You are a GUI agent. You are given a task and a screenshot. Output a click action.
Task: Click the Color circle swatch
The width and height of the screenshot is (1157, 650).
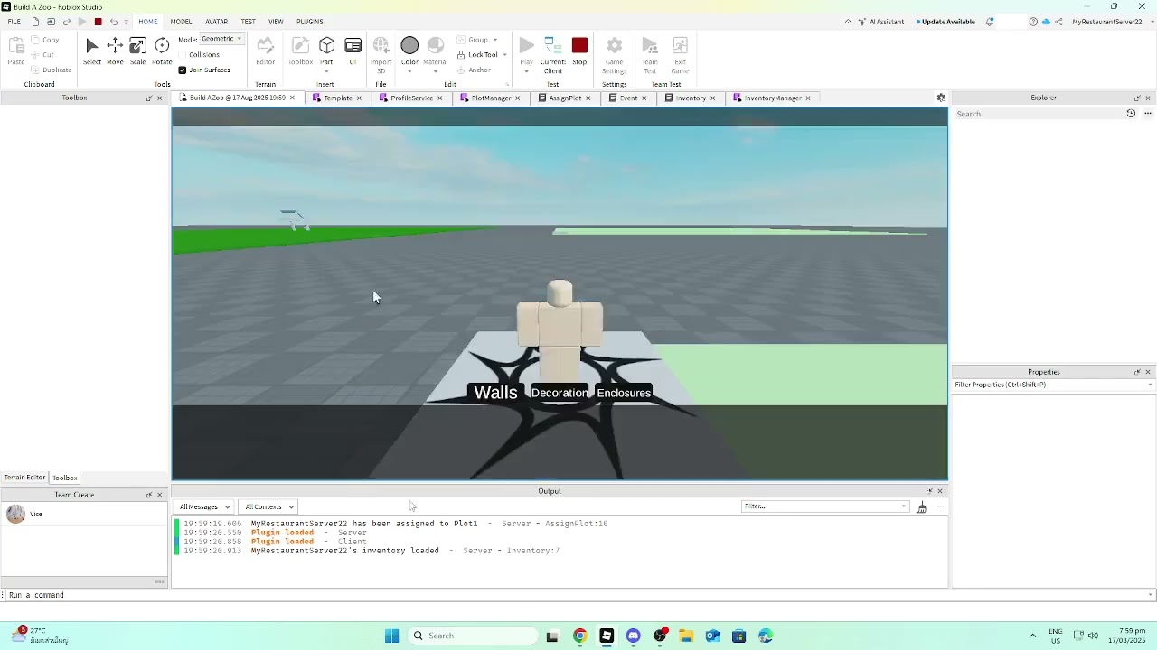[x=409, y=45]
